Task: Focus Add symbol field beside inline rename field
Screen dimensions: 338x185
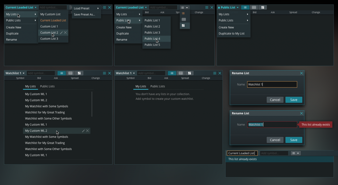Action: pos(274,153)
